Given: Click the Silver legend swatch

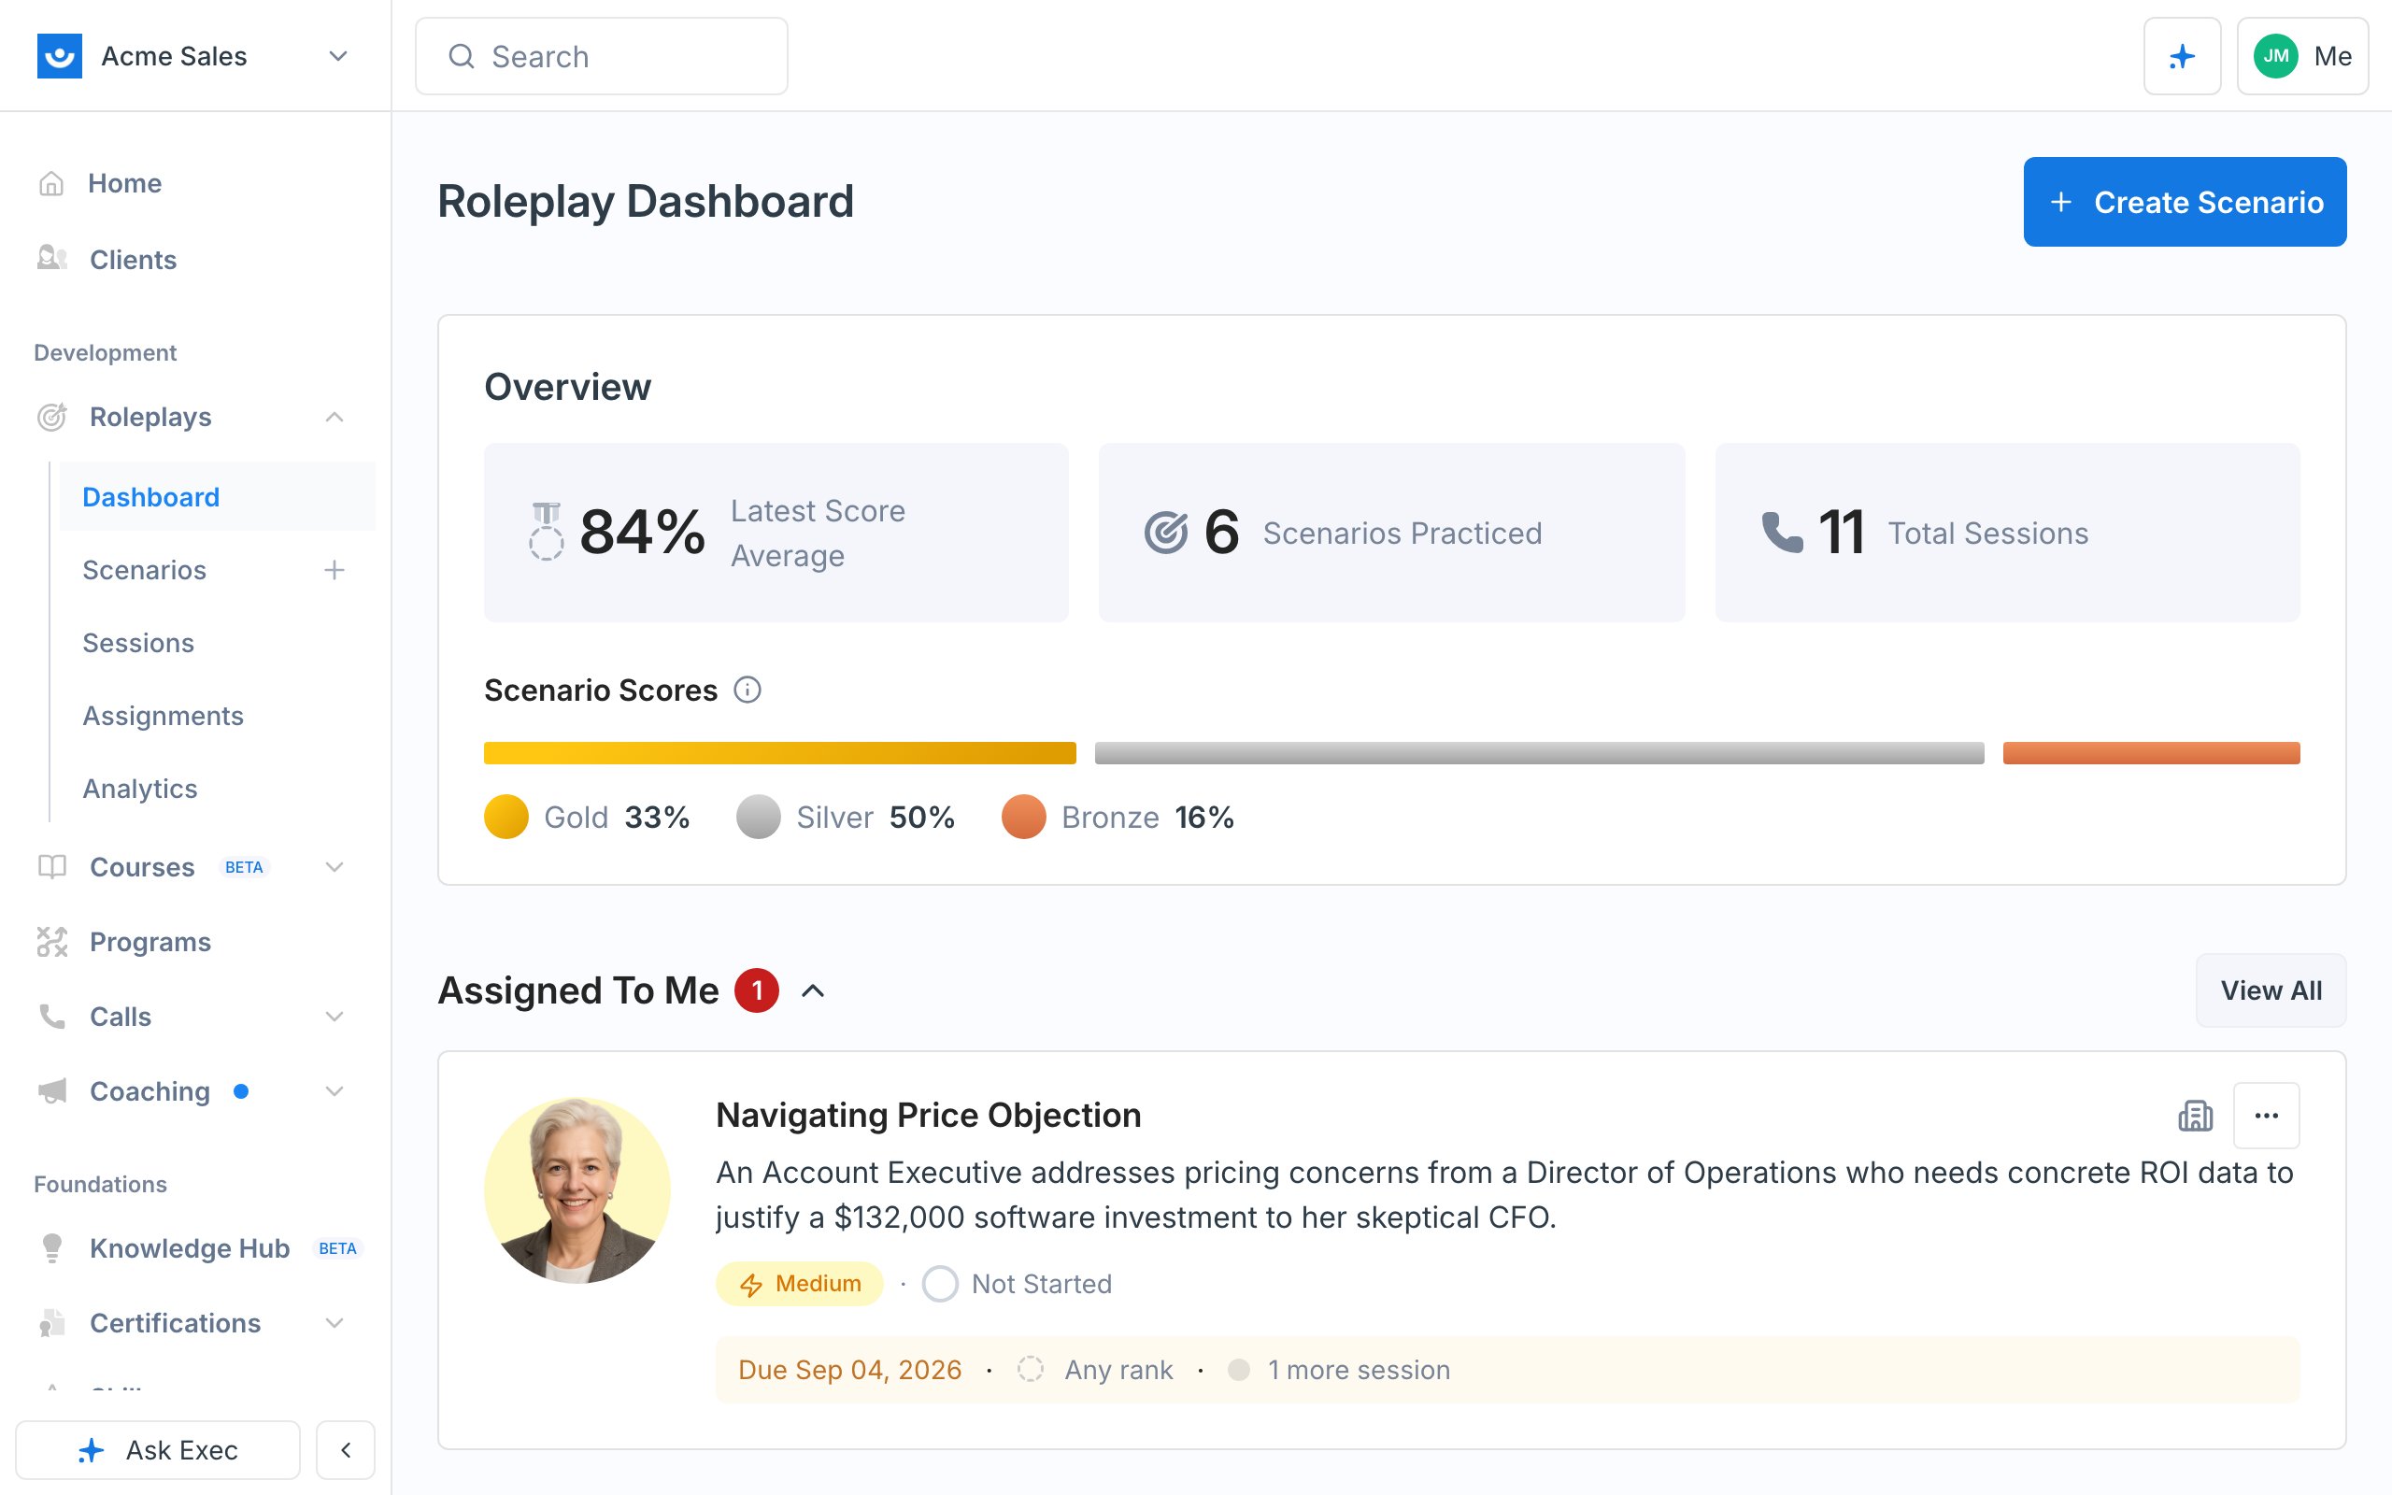Looking at the screenshot, I should click(x=758, y=817).
